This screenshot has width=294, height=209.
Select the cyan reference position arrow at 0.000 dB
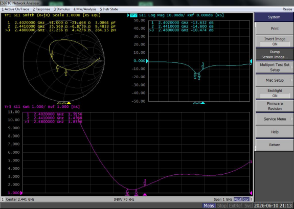(x=147, y=61)
